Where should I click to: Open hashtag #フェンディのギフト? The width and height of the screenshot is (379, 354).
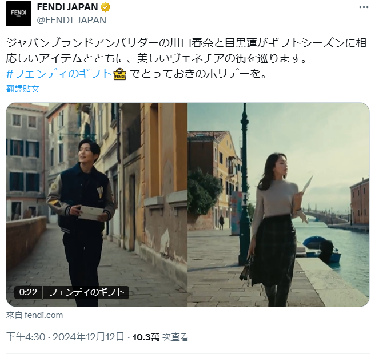pos(59,74)
